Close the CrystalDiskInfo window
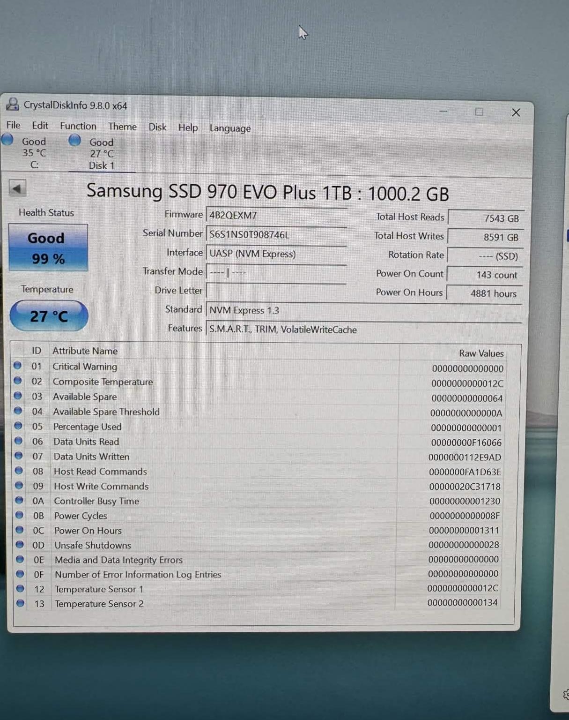 point(516,112)
